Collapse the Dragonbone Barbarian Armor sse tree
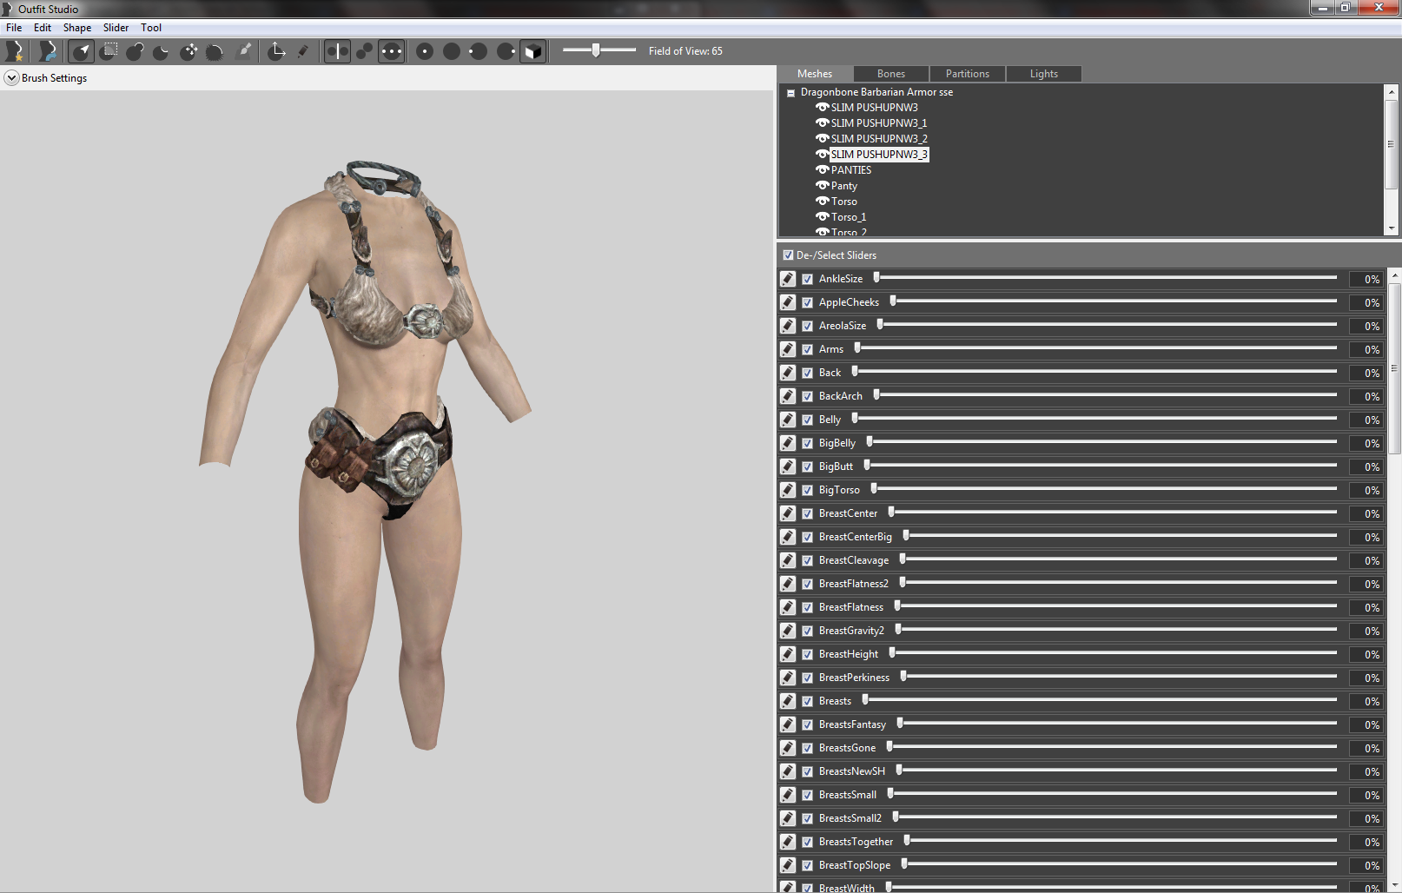Viewport: 1402px width, 893px height. pyautogui.click(x=790, y=93)
